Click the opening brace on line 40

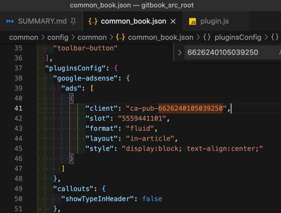[71, 98]
